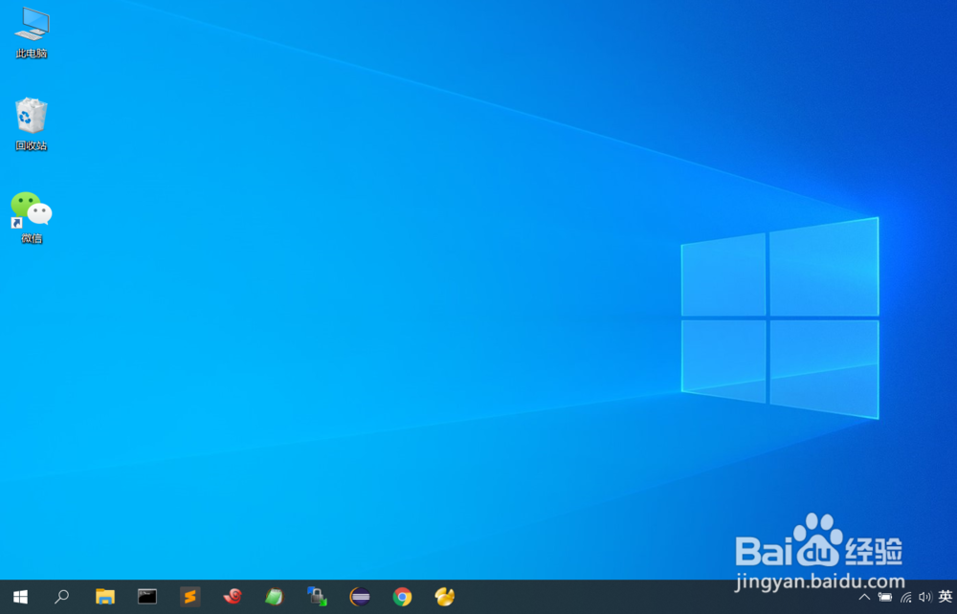
Task: Open File Explorer from the taskbar
Action: pyautogui.click(x=105, y=597)
